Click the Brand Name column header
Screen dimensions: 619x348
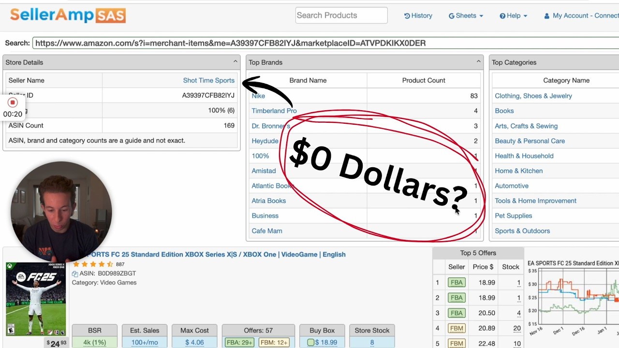(x=308, y=80)
